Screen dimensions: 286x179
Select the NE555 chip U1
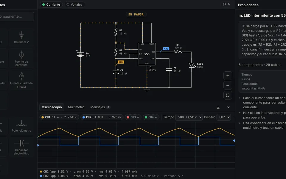tap(147, 54)
